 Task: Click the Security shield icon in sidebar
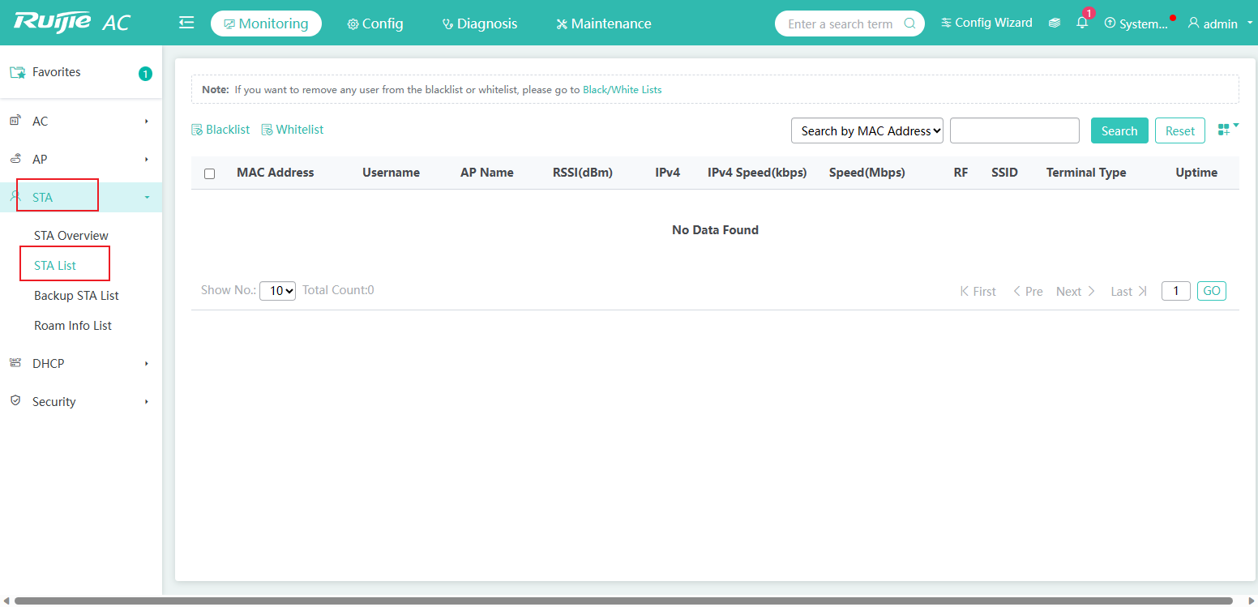(15, 401)
